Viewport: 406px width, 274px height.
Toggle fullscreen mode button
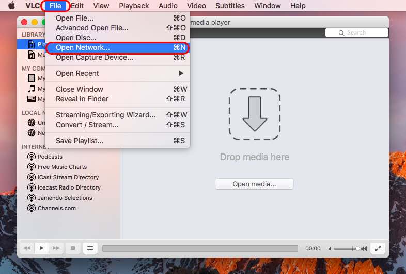(x=378, y=248)
